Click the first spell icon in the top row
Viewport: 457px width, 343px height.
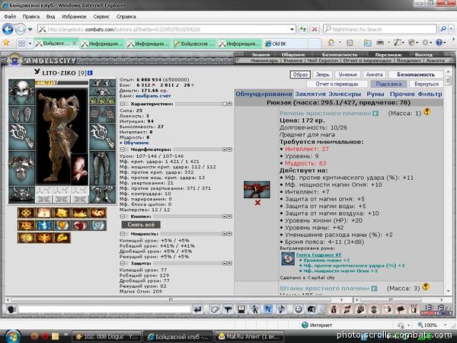click(26, 213)
